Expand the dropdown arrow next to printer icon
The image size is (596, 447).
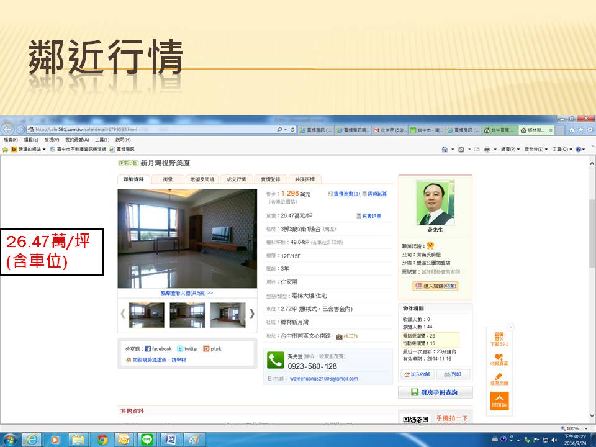coord(495,150)
